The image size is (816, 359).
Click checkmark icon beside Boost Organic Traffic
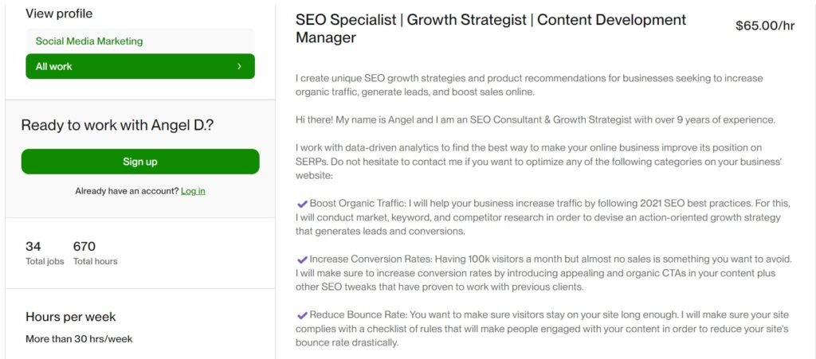coord(302,204)
